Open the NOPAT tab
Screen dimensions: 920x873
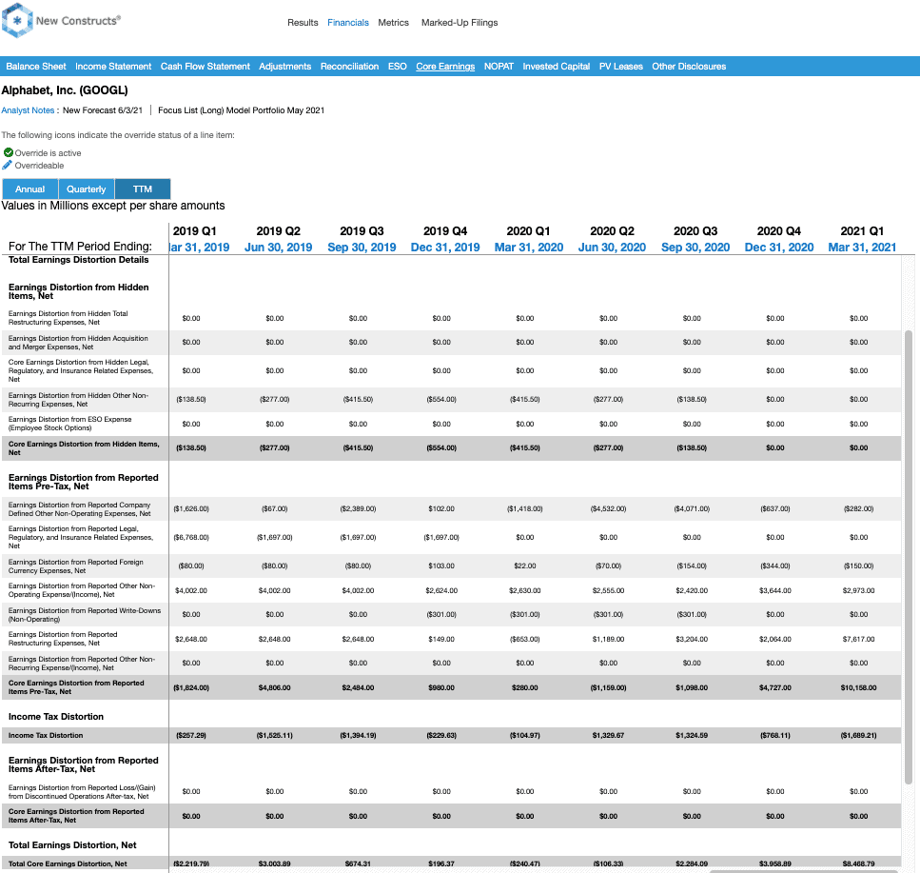coord(499,67)
